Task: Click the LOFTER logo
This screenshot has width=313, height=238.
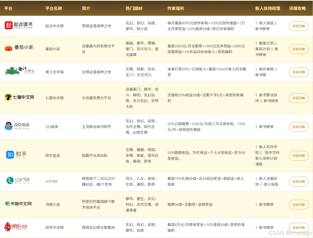Action: coord(18,180)
